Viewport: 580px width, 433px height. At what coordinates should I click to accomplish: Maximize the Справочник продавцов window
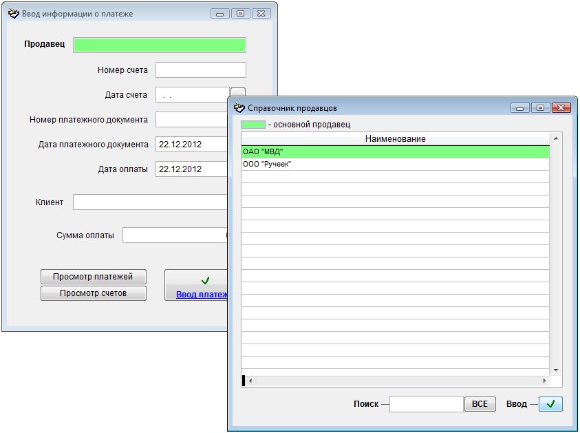click(540, 108)
